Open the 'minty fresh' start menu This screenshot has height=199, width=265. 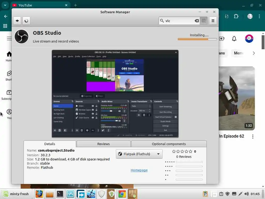[x=16, y=194]
